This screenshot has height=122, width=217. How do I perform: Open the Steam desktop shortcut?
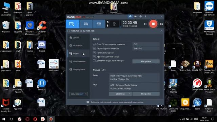pos(173,65)
